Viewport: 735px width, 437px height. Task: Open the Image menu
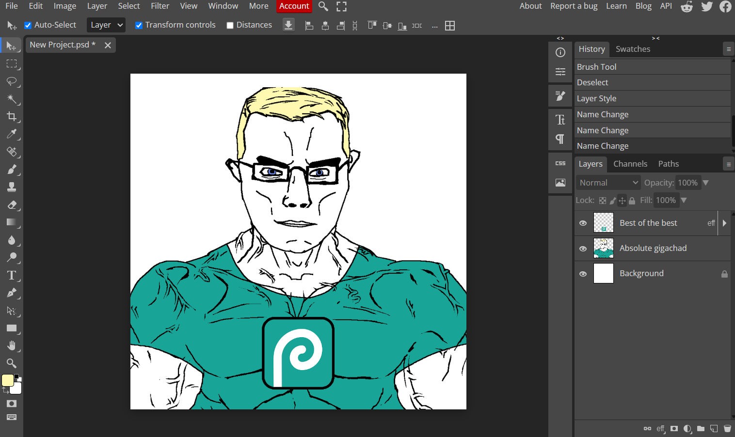65,6
